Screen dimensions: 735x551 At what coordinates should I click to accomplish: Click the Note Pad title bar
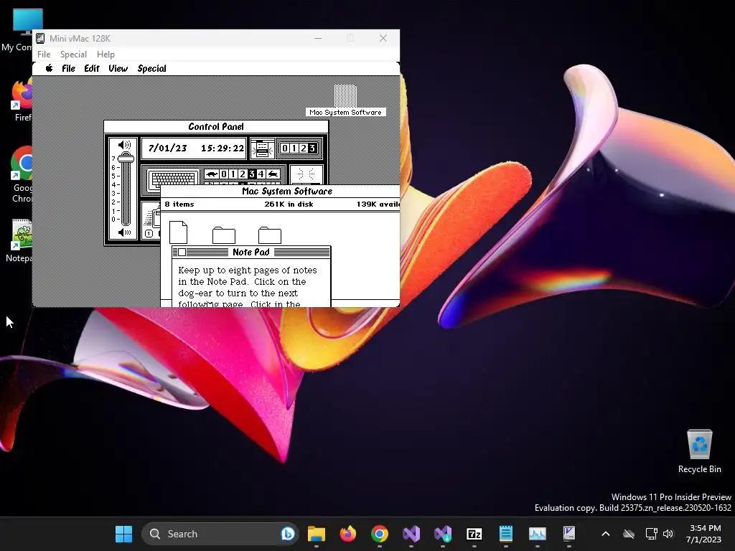point(251,252)
